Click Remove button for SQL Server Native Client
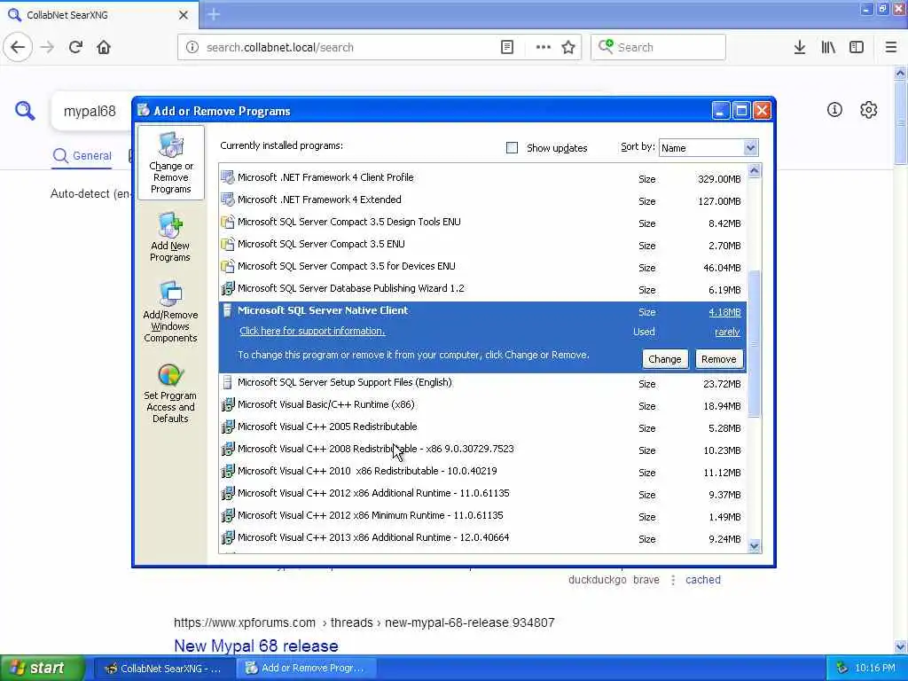 718,359
